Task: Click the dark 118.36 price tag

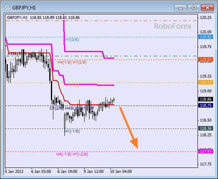Action: click(x=206, y=128)
